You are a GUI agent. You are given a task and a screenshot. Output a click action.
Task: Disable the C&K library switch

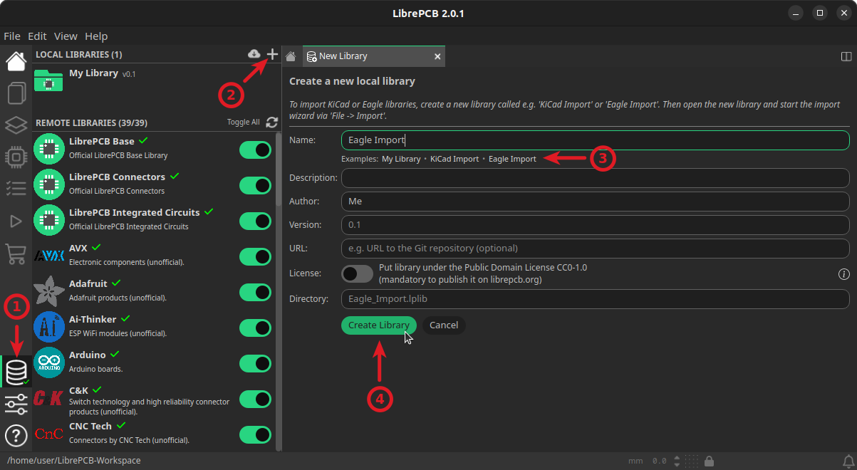click(255, 399)
